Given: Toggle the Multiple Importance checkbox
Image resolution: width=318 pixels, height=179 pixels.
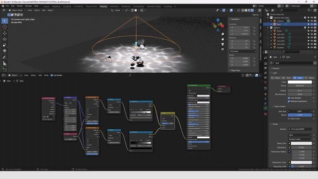Looking at the screenshot, I should click(x=289, y=101).
